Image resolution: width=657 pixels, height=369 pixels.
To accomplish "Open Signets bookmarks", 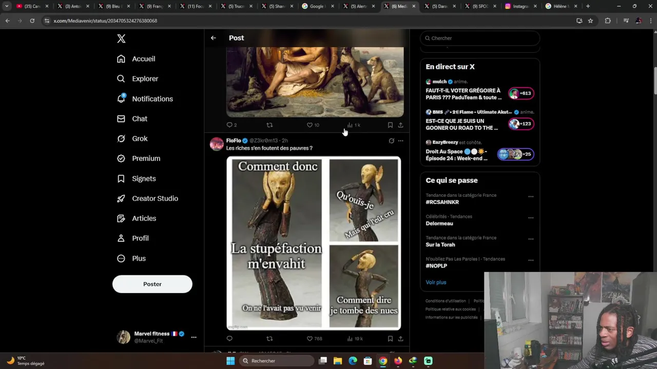I will [136, 179].
